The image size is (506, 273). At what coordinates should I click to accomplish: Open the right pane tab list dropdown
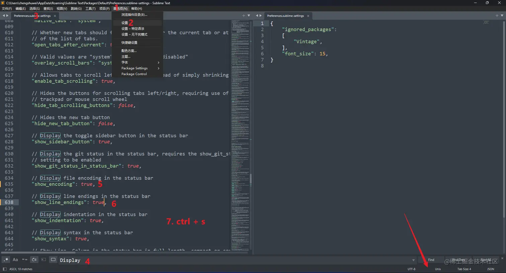click(x=502, y=16)
